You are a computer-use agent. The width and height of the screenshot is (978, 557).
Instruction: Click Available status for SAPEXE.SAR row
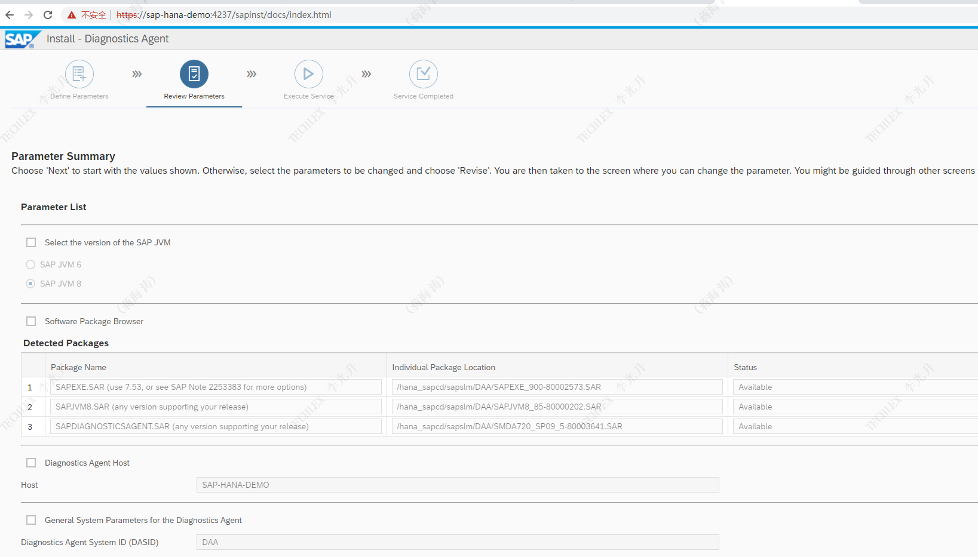pyautogui.click(x=855, y=387)
